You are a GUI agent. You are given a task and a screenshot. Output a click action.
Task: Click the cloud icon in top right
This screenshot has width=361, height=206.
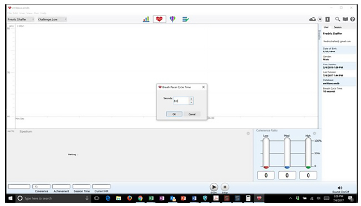(x=312, y=19)
